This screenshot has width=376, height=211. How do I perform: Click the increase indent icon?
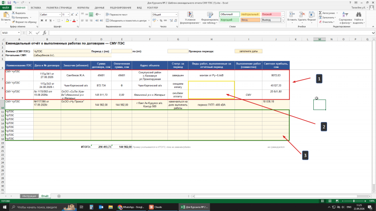101,21
